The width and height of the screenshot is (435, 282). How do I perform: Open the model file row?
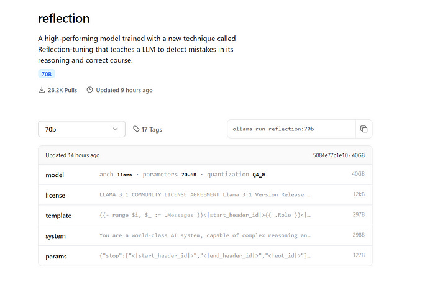pyautogui.click(x=205, y=175)
